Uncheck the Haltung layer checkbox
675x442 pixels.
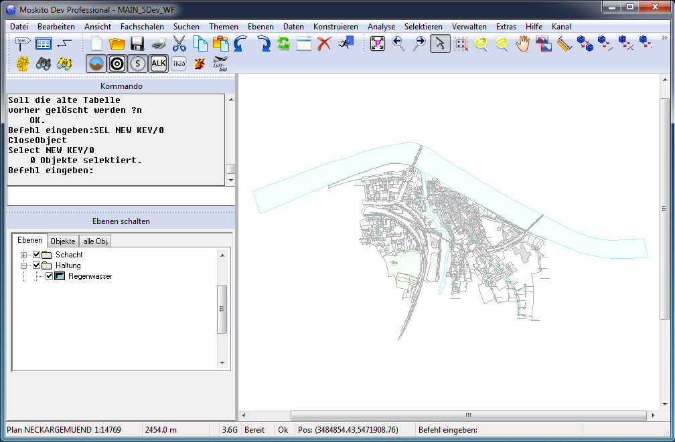[x=37, y=265]
